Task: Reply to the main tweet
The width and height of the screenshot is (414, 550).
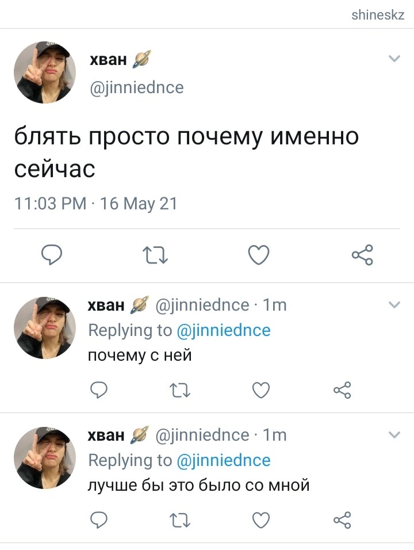Action: pos(52,255)
